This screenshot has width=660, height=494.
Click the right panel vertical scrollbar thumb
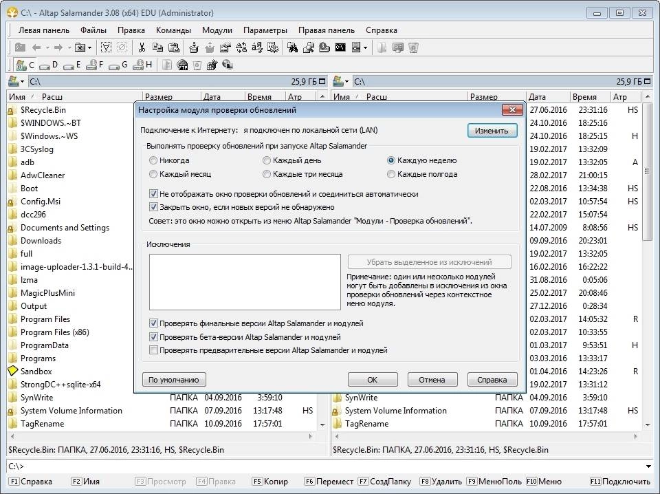point(647,173)
